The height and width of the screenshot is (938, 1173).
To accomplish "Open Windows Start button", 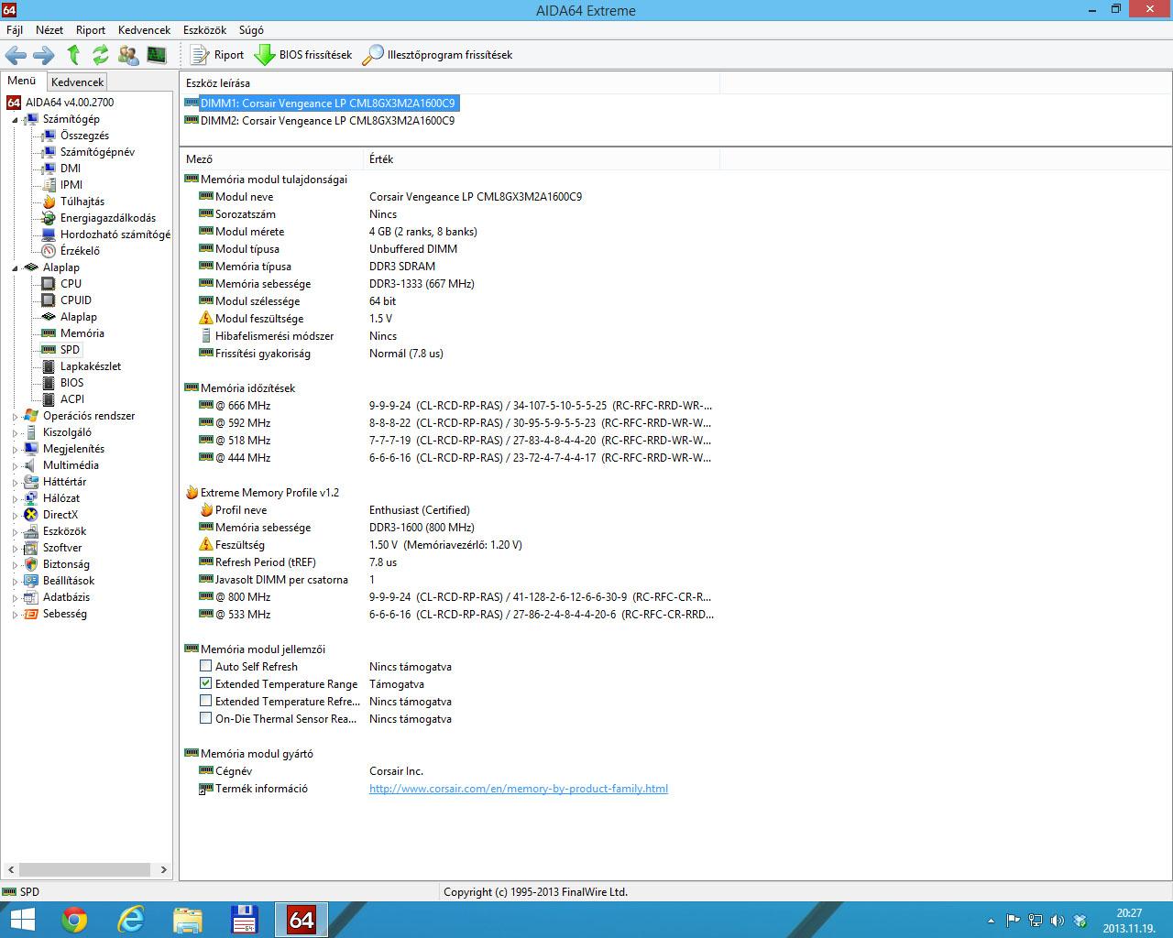I will (22, 920).
